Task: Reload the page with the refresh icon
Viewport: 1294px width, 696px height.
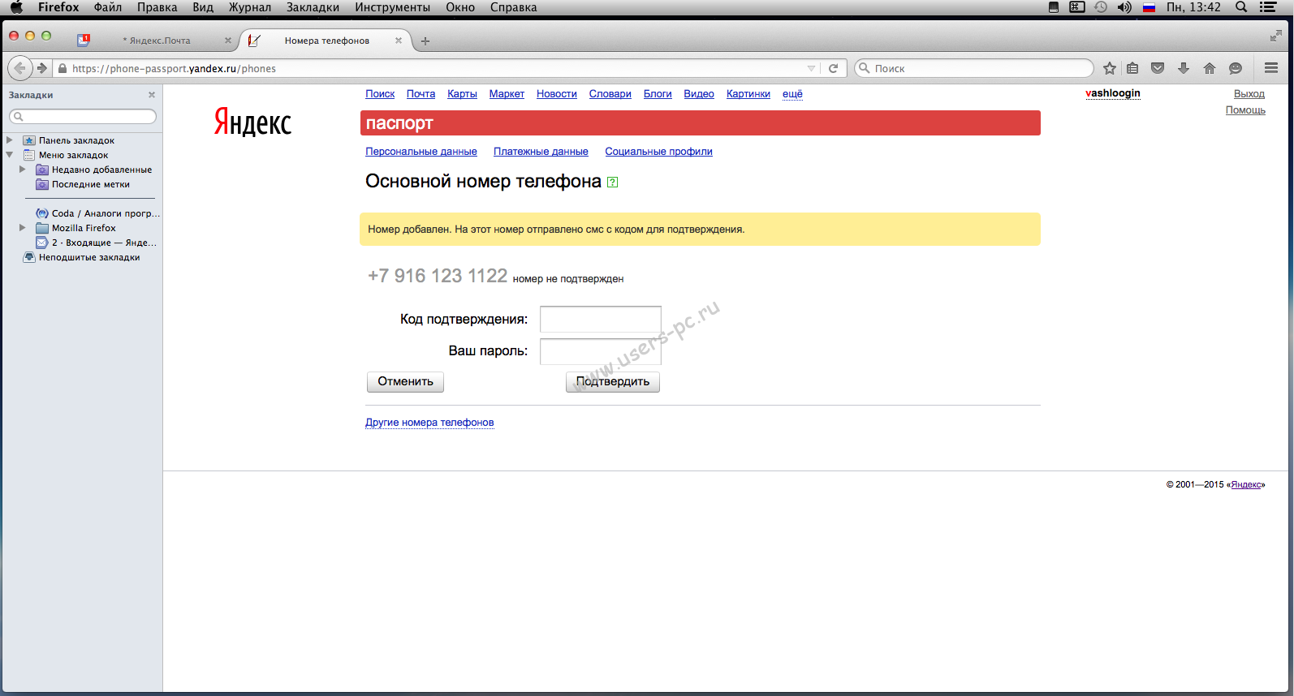Action: pos(833,68)
